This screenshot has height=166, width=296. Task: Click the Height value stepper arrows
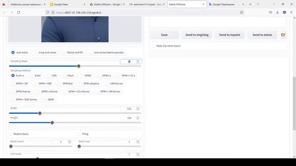pyautogui.click(x=138, y=118)
